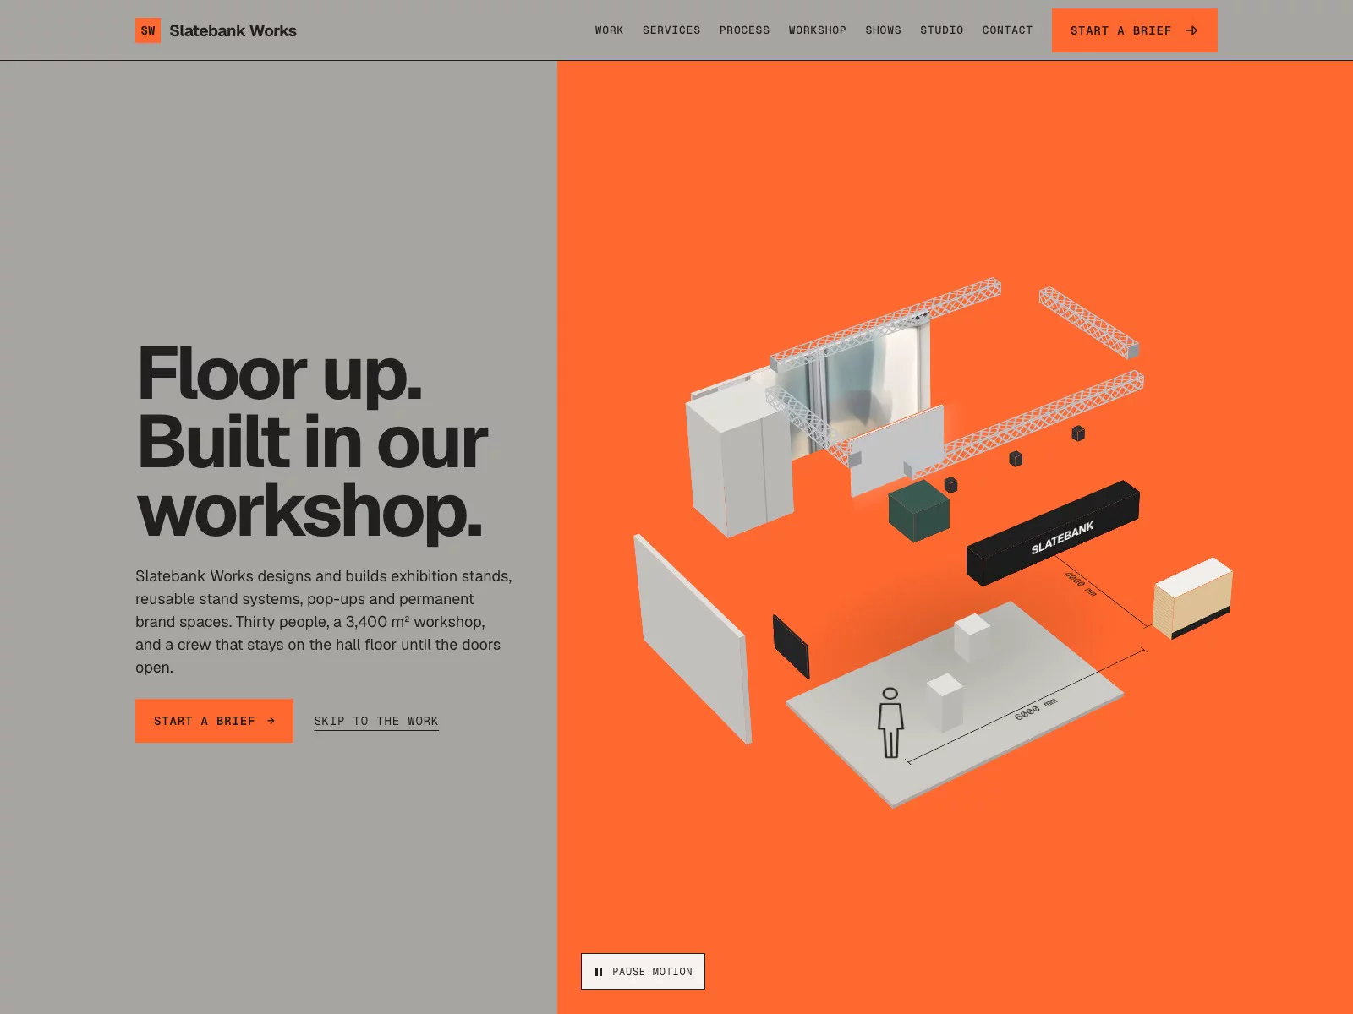Click the 6000 mm dimension label
Viewport: 1353px width, 1014px height.
[1036, 709]
